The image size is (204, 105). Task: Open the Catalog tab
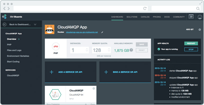(x=145, y=17)
